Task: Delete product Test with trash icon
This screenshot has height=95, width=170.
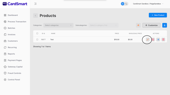Action: click(163, 39)
